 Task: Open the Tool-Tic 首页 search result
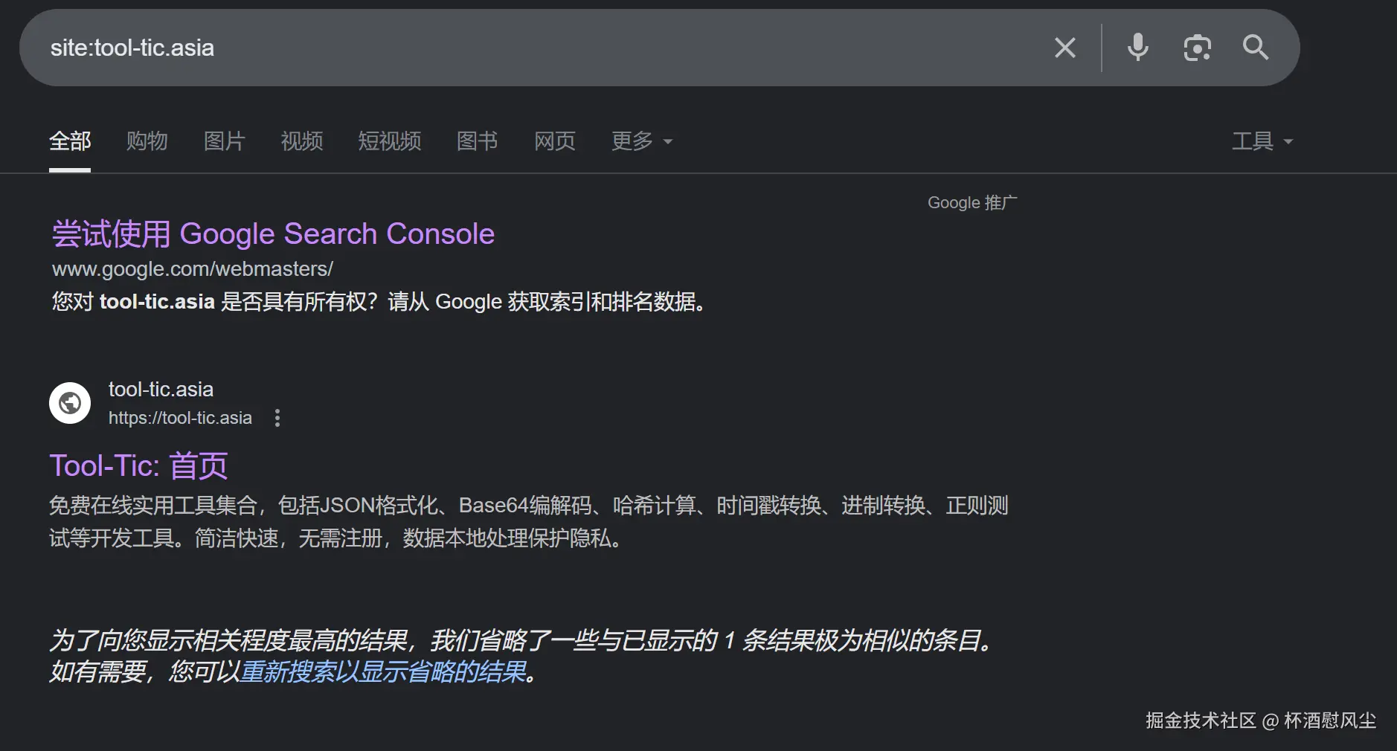tap(138, 465)
